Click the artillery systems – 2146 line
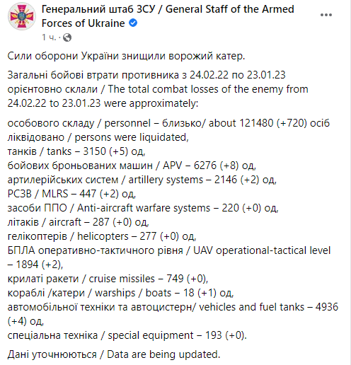 142,180
